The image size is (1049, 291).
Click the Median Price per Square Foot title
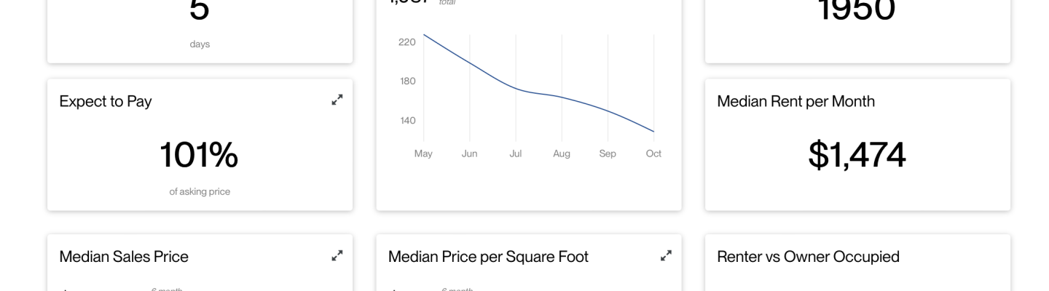[x=488, y=257]
